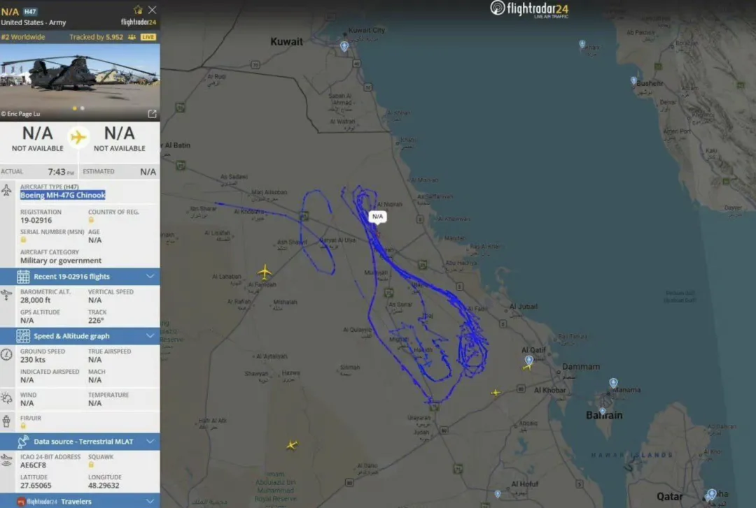The image size is (756, 508).
Task: Click the yellow airplane near Al Farridah
Action: click(x=264, y=272)
